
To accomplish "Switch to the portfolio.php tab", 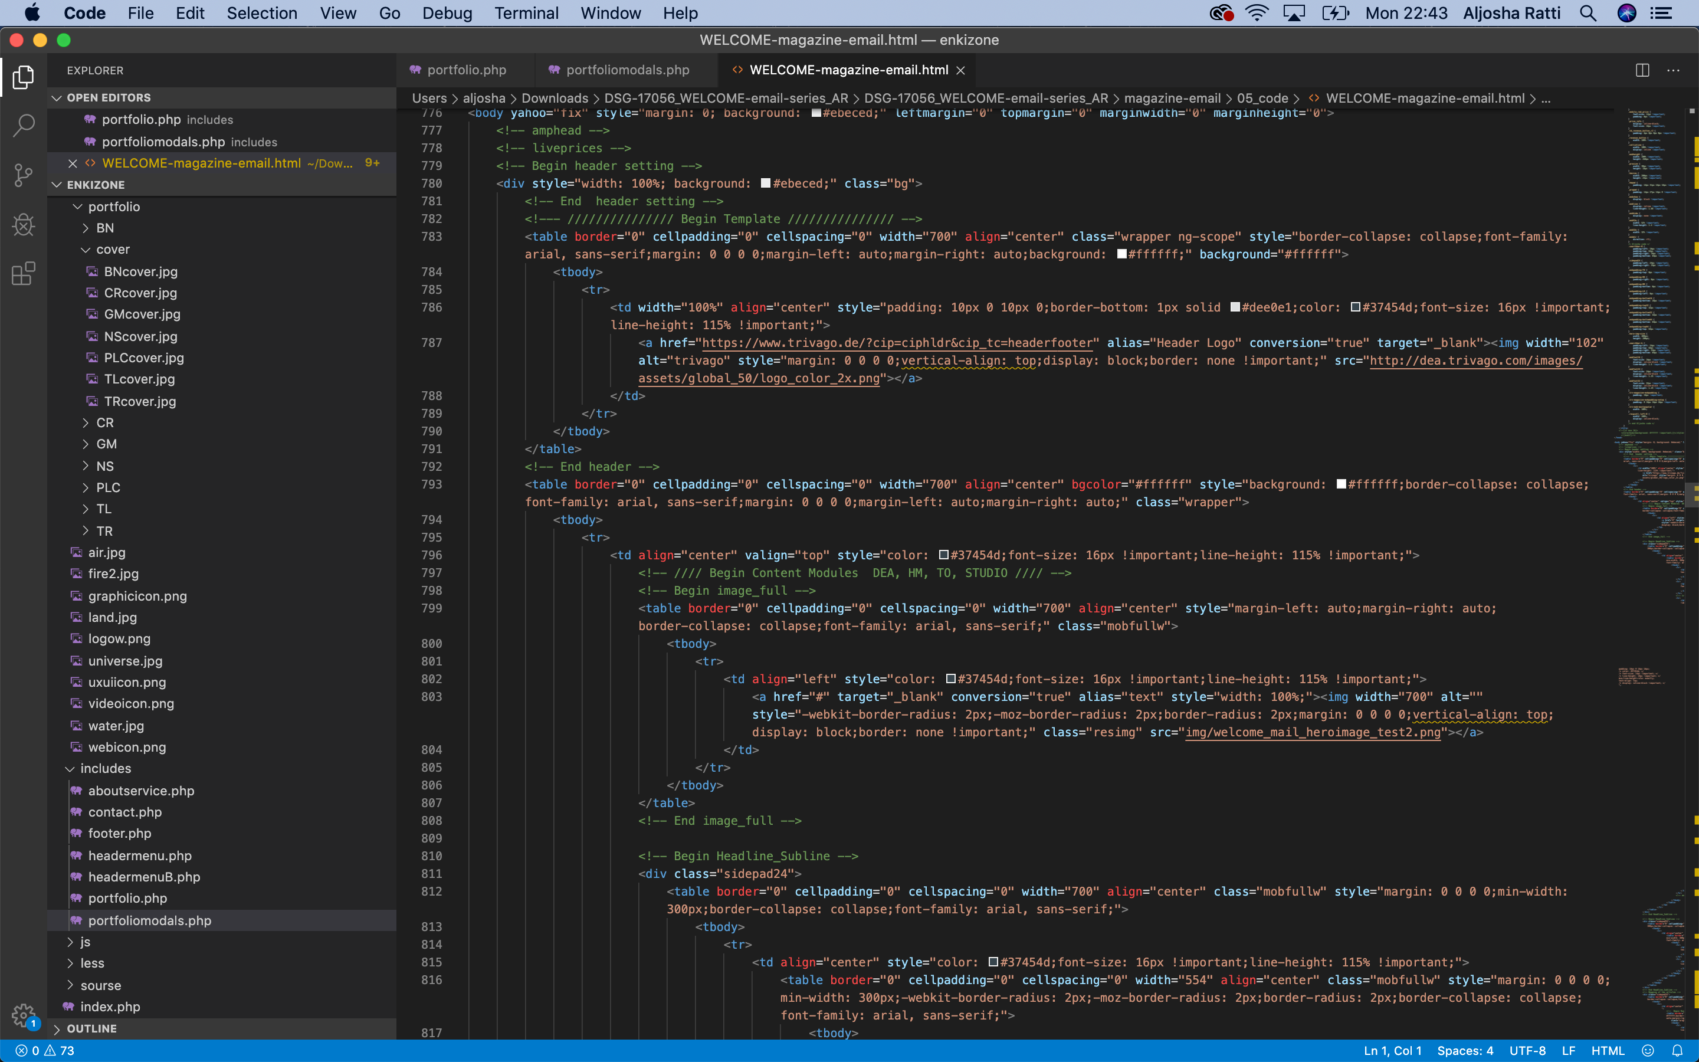I will [x=465, y=70].
